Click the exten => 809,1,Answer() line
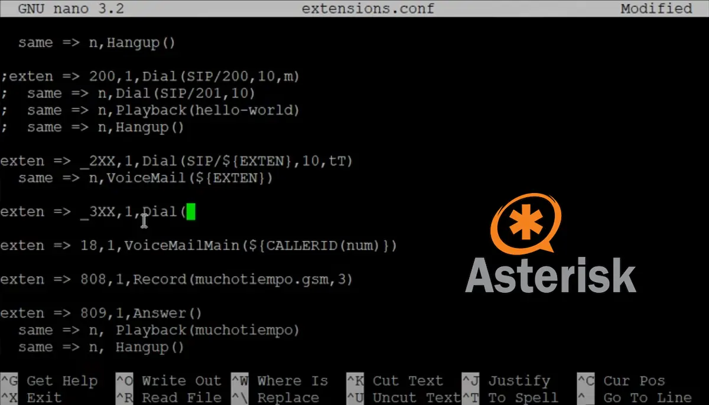The width and height of the screenshot is (709, 405). coord(101,313)
